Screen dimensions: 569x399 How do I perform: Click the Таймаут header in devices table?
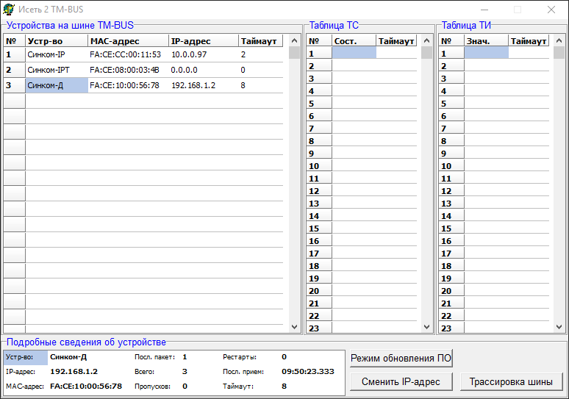260,41
